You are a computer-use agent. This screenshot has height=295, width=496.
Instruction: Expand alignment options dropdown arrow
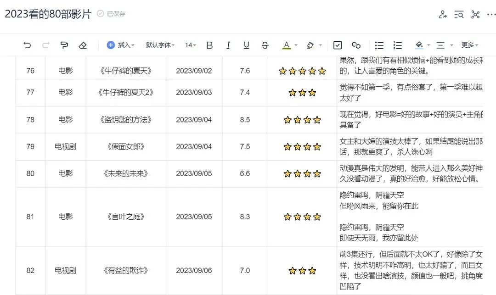(452, 45)
